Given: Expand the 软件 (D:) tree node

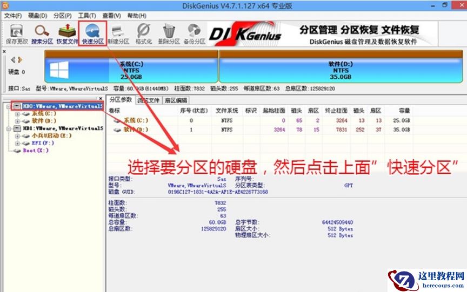Looking at the screenshot, I should pos(17,121).
